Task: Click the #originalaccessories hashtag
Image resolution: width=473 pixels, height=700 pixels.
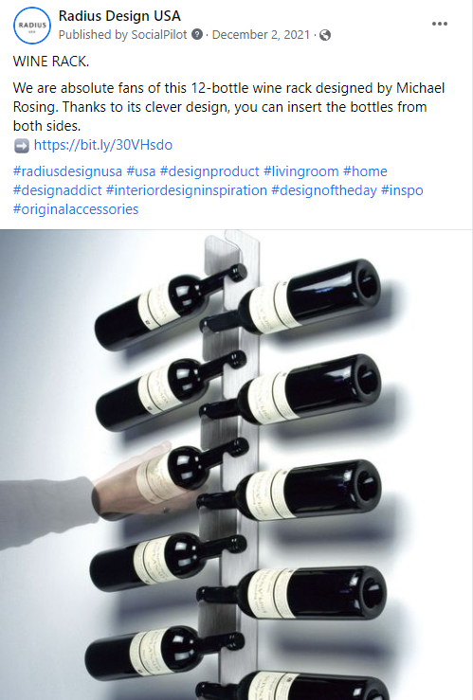Action: coord(76,209)
